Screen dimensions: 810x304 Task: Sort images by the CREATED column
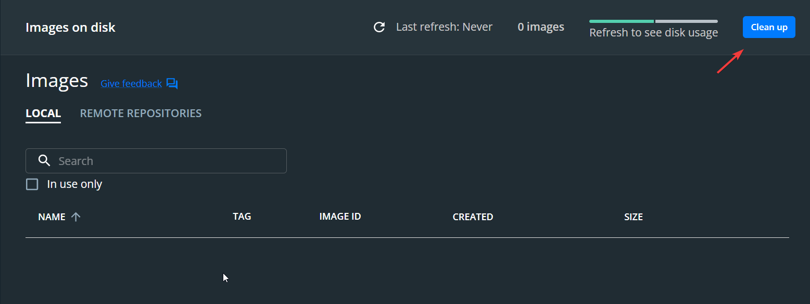[x=473, y=217]
